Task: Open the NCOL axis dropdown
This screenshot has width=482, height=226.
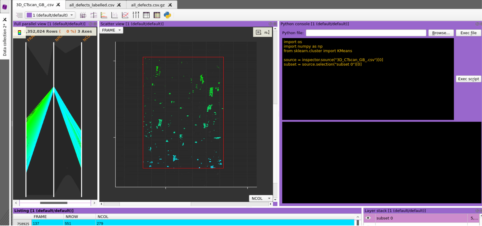Action: (x=261, y=198)
